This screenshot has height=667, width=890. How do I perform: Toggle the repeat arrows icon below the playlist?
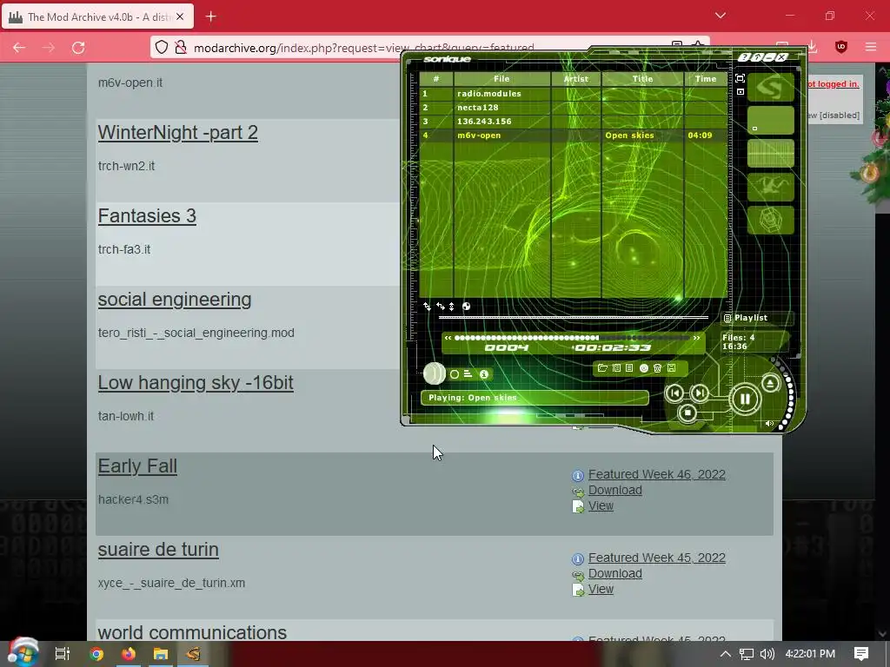pyautogui.click(x=441, y=307)
